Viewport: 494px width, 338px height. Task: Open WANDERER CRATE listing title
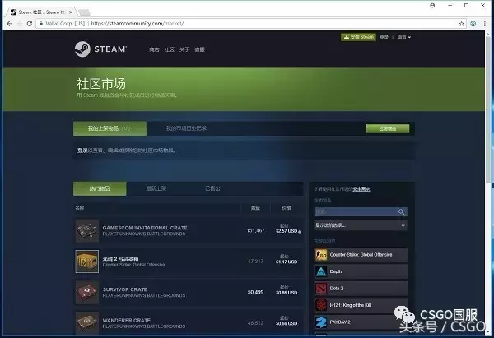click(126, 321)
